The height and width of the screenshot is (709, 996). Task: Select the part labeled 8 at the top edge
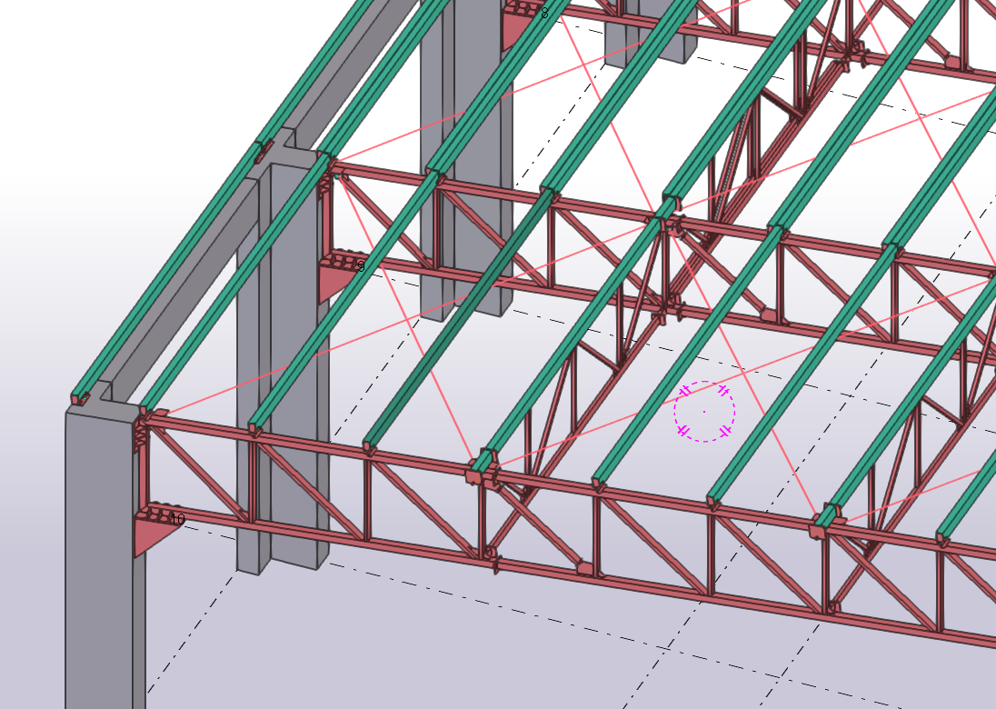[x=543, y=13]
